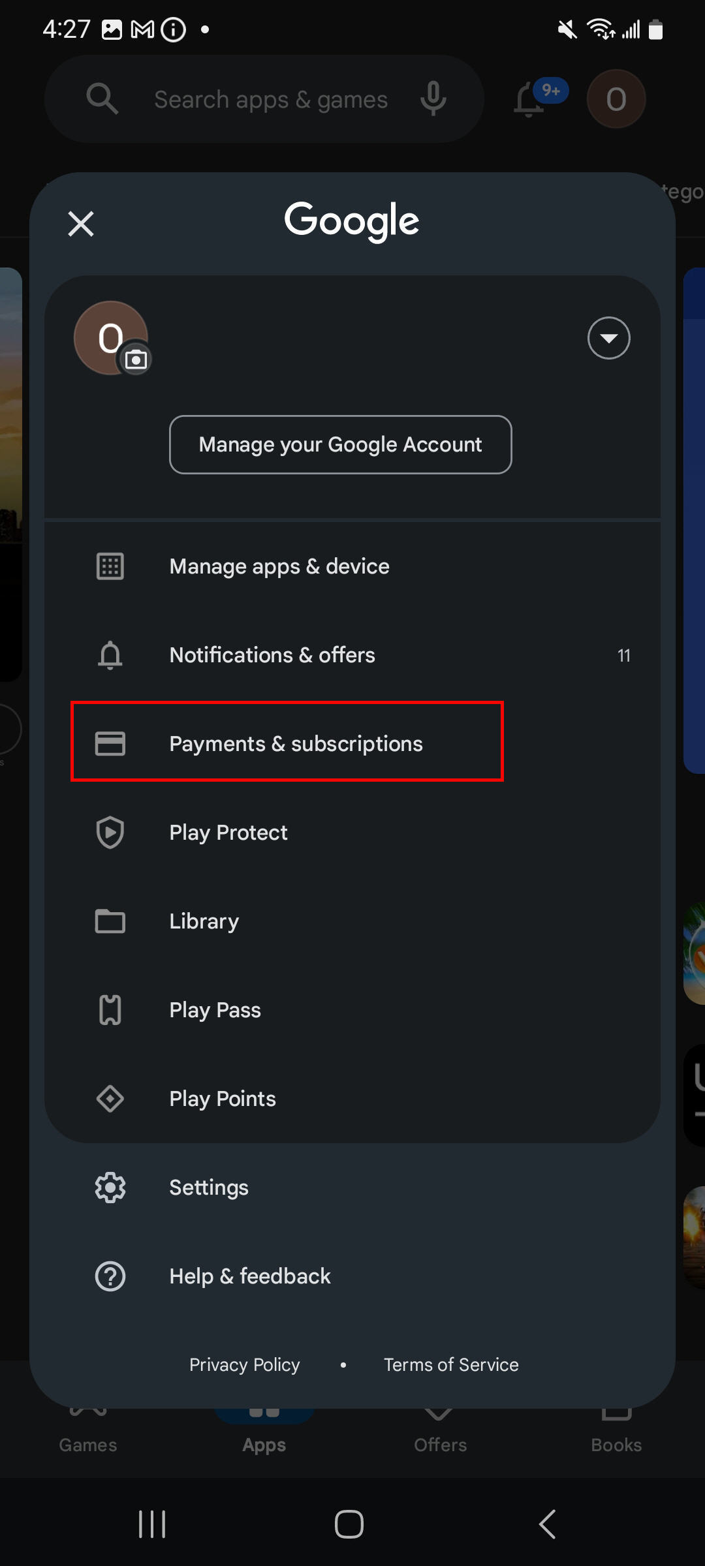This screenshot has height=1566, width=705.
Task: Select the Play Protect shield icon
Action: point(110,833)
